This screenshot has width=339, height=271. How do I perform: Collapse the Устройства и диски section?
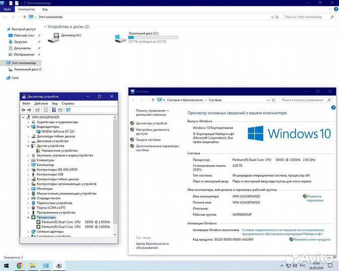[x=46, y=27]
